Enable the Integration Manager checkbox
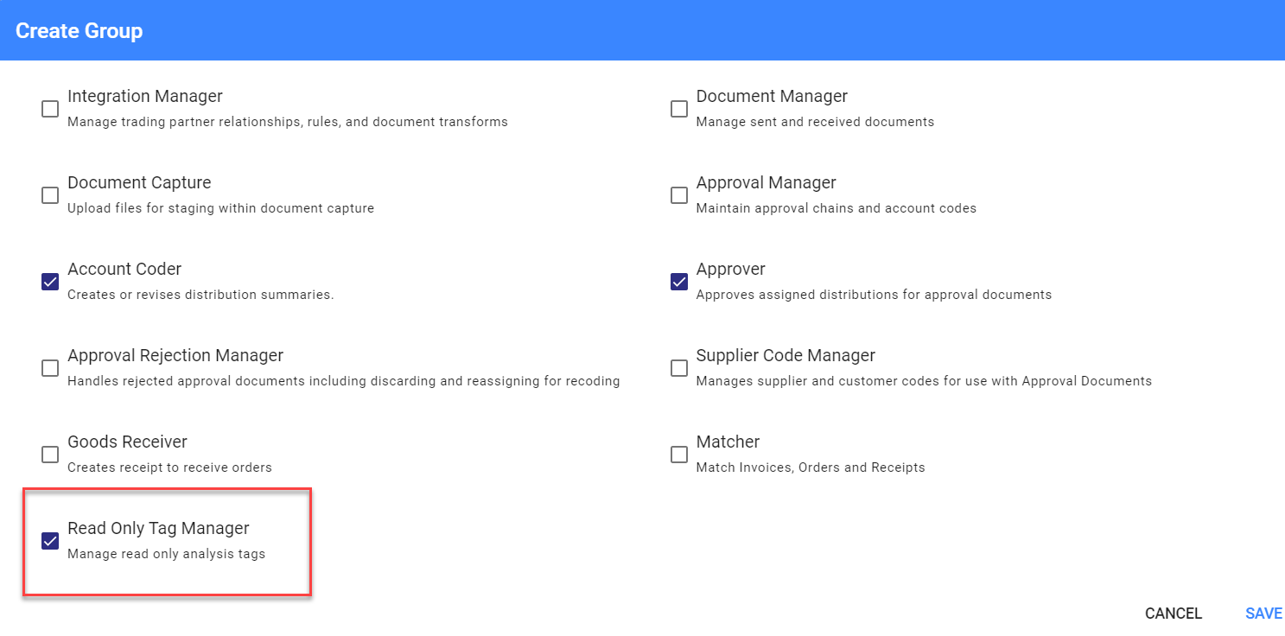The height and width of the screenshot is (636, 1285). click(x=49, y=109)
